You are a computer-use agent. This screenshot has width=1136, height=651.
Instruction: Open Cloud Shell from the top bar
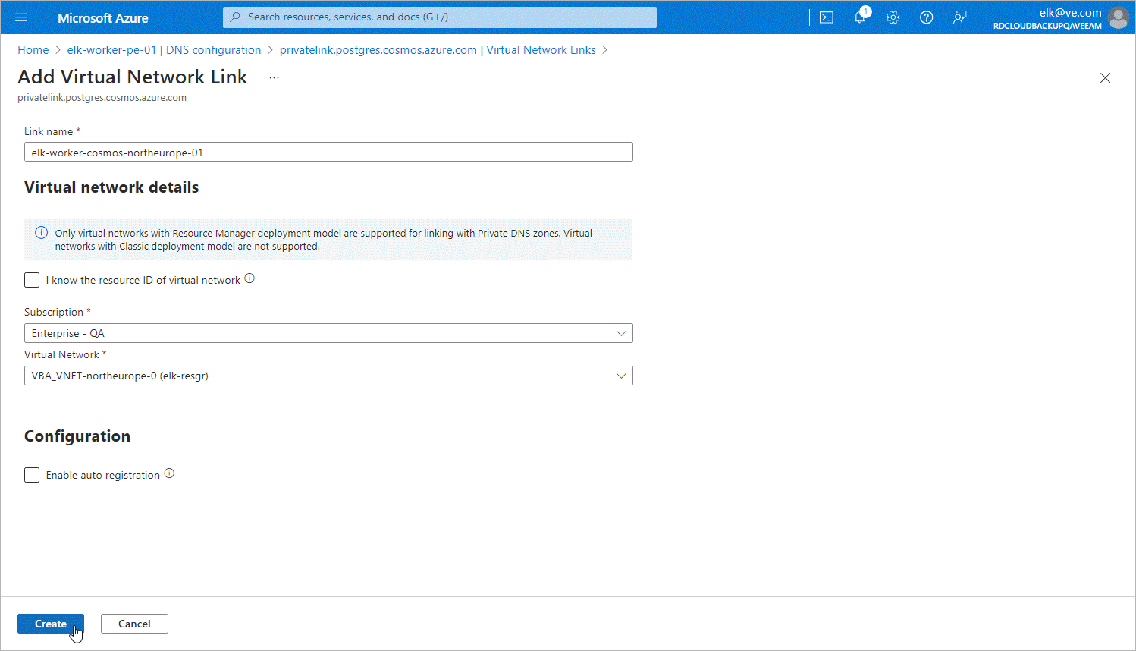827,17
